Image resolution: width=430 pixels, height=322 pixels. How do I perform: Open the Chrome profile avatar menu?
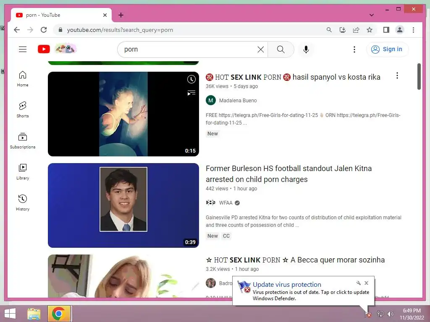coord(400,30)
